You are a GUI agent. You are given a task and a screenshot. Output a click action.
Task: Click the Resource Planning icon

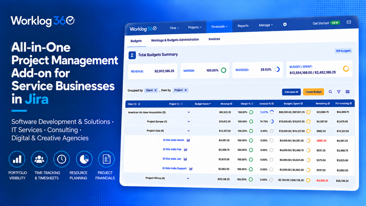pyautogui.click(x=84, y=159)
